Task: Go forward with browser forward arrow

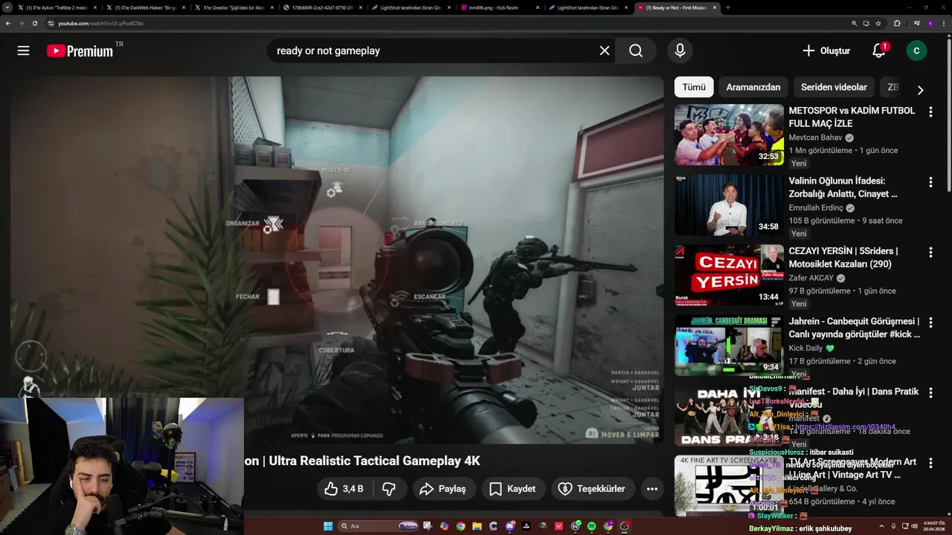Action: [x=22, y=23]
